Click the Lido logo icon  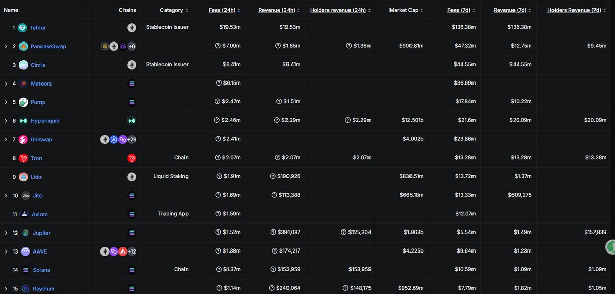pos(24,177)
